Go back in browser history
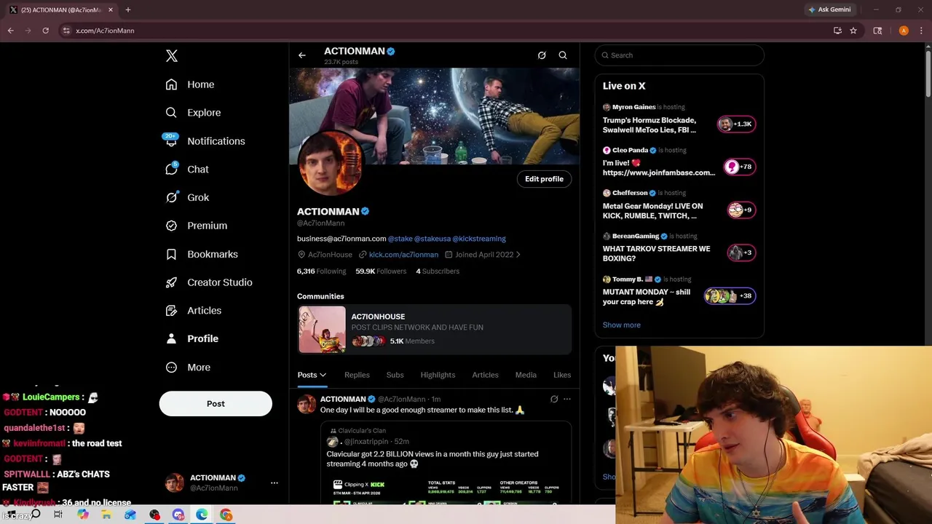This screenshot has width=932, height=524. [x=11, y=31]
